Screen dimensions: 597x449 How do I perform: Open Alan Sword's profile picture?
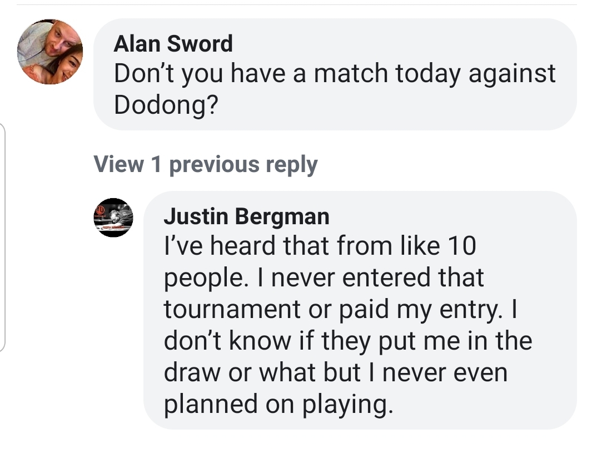point(50,52)
